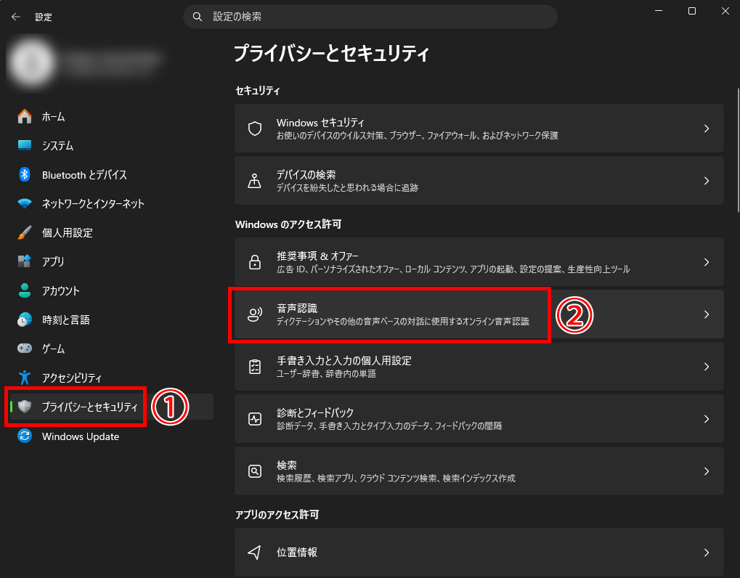Viewport: 740px width, 578px height.
Task: Click the アクセシビリティ figure icon
Action: tap(25, 378)
